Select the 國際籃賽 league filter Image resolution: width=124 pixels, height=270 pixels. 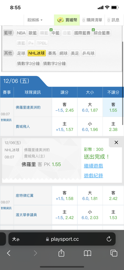[x=82, y=33]
